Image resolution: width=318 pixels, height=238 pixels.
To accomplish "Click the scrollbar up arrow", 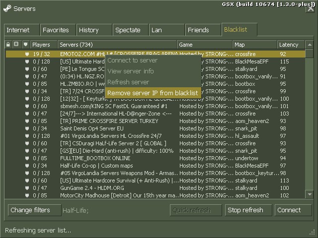I will point(310,45).
